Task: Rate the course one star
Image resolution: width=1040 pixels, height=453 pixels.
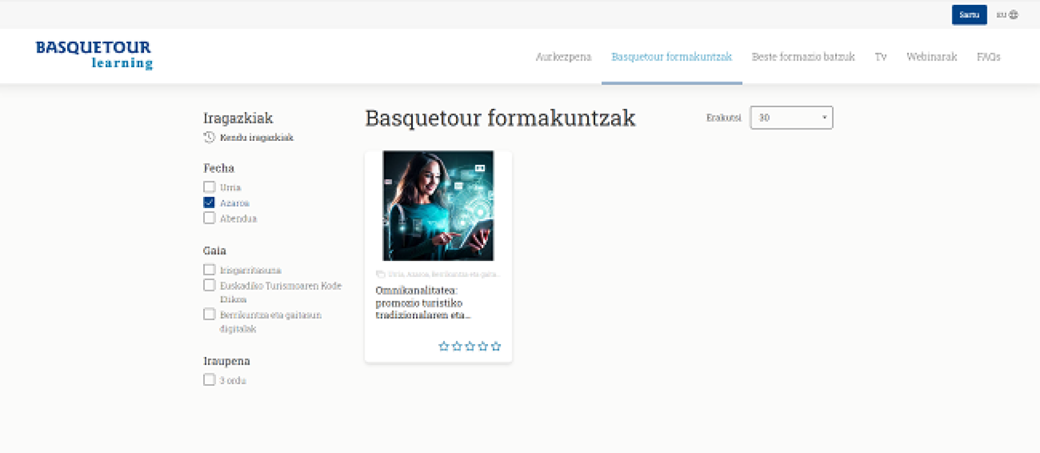Action: pos(444,346)
